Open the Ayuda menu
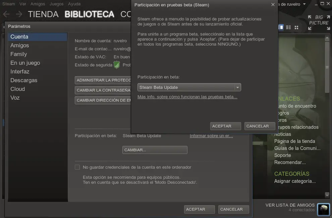The image size is (332, 218). click(74, 4)
